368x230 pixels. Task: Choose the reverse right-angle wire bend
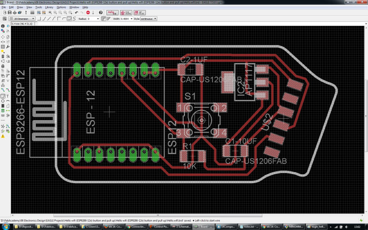[x=59, y=19]
